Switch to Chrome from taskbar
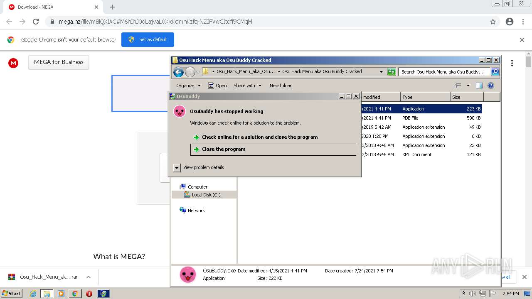Screen dimensions: 532x299 point(75,294)
